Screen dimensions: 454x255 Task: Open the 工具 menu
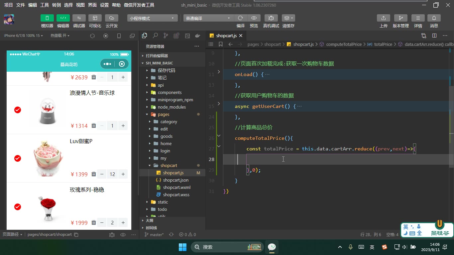click(45, 5)
